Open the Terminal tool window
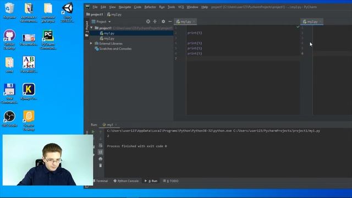The image size is (352, 198). [100, 181]
